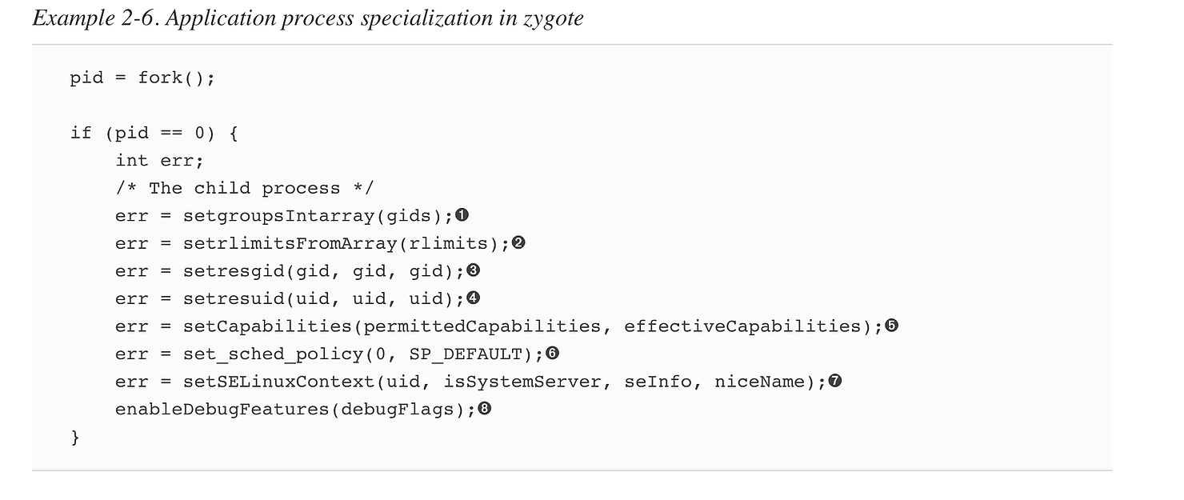
Task: Click the Example 2-6 caption text
Action: 308,18
